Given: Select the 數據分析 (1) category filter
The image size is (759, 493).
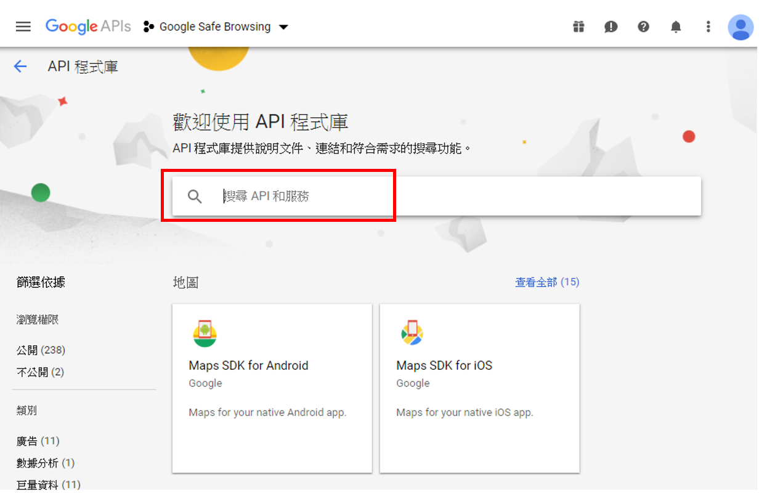Looking at the screenshot, I should click(x=44, y=462).
